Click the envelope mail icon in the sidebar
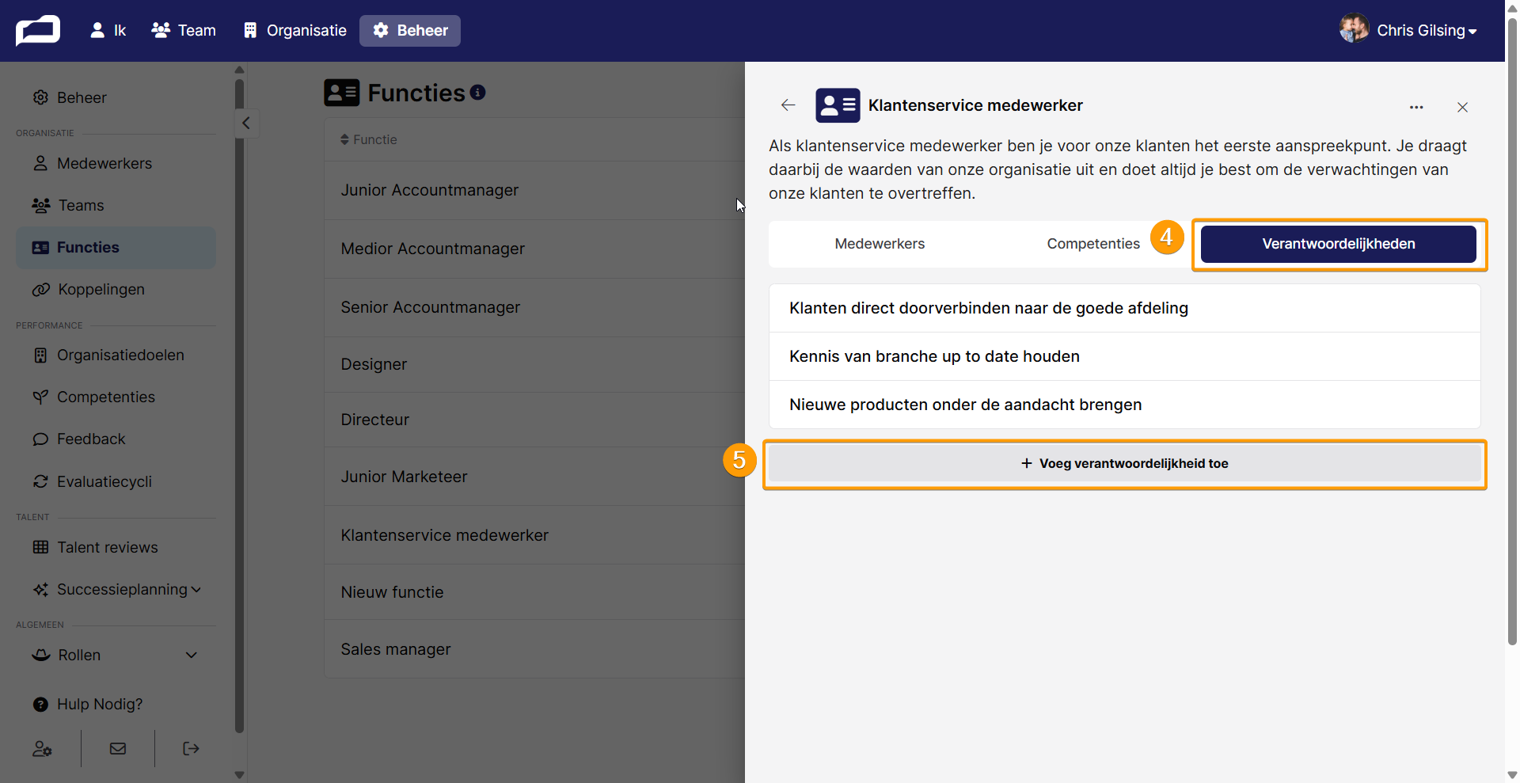This screenshot has width=1520, height=783. tap(118, 749)
